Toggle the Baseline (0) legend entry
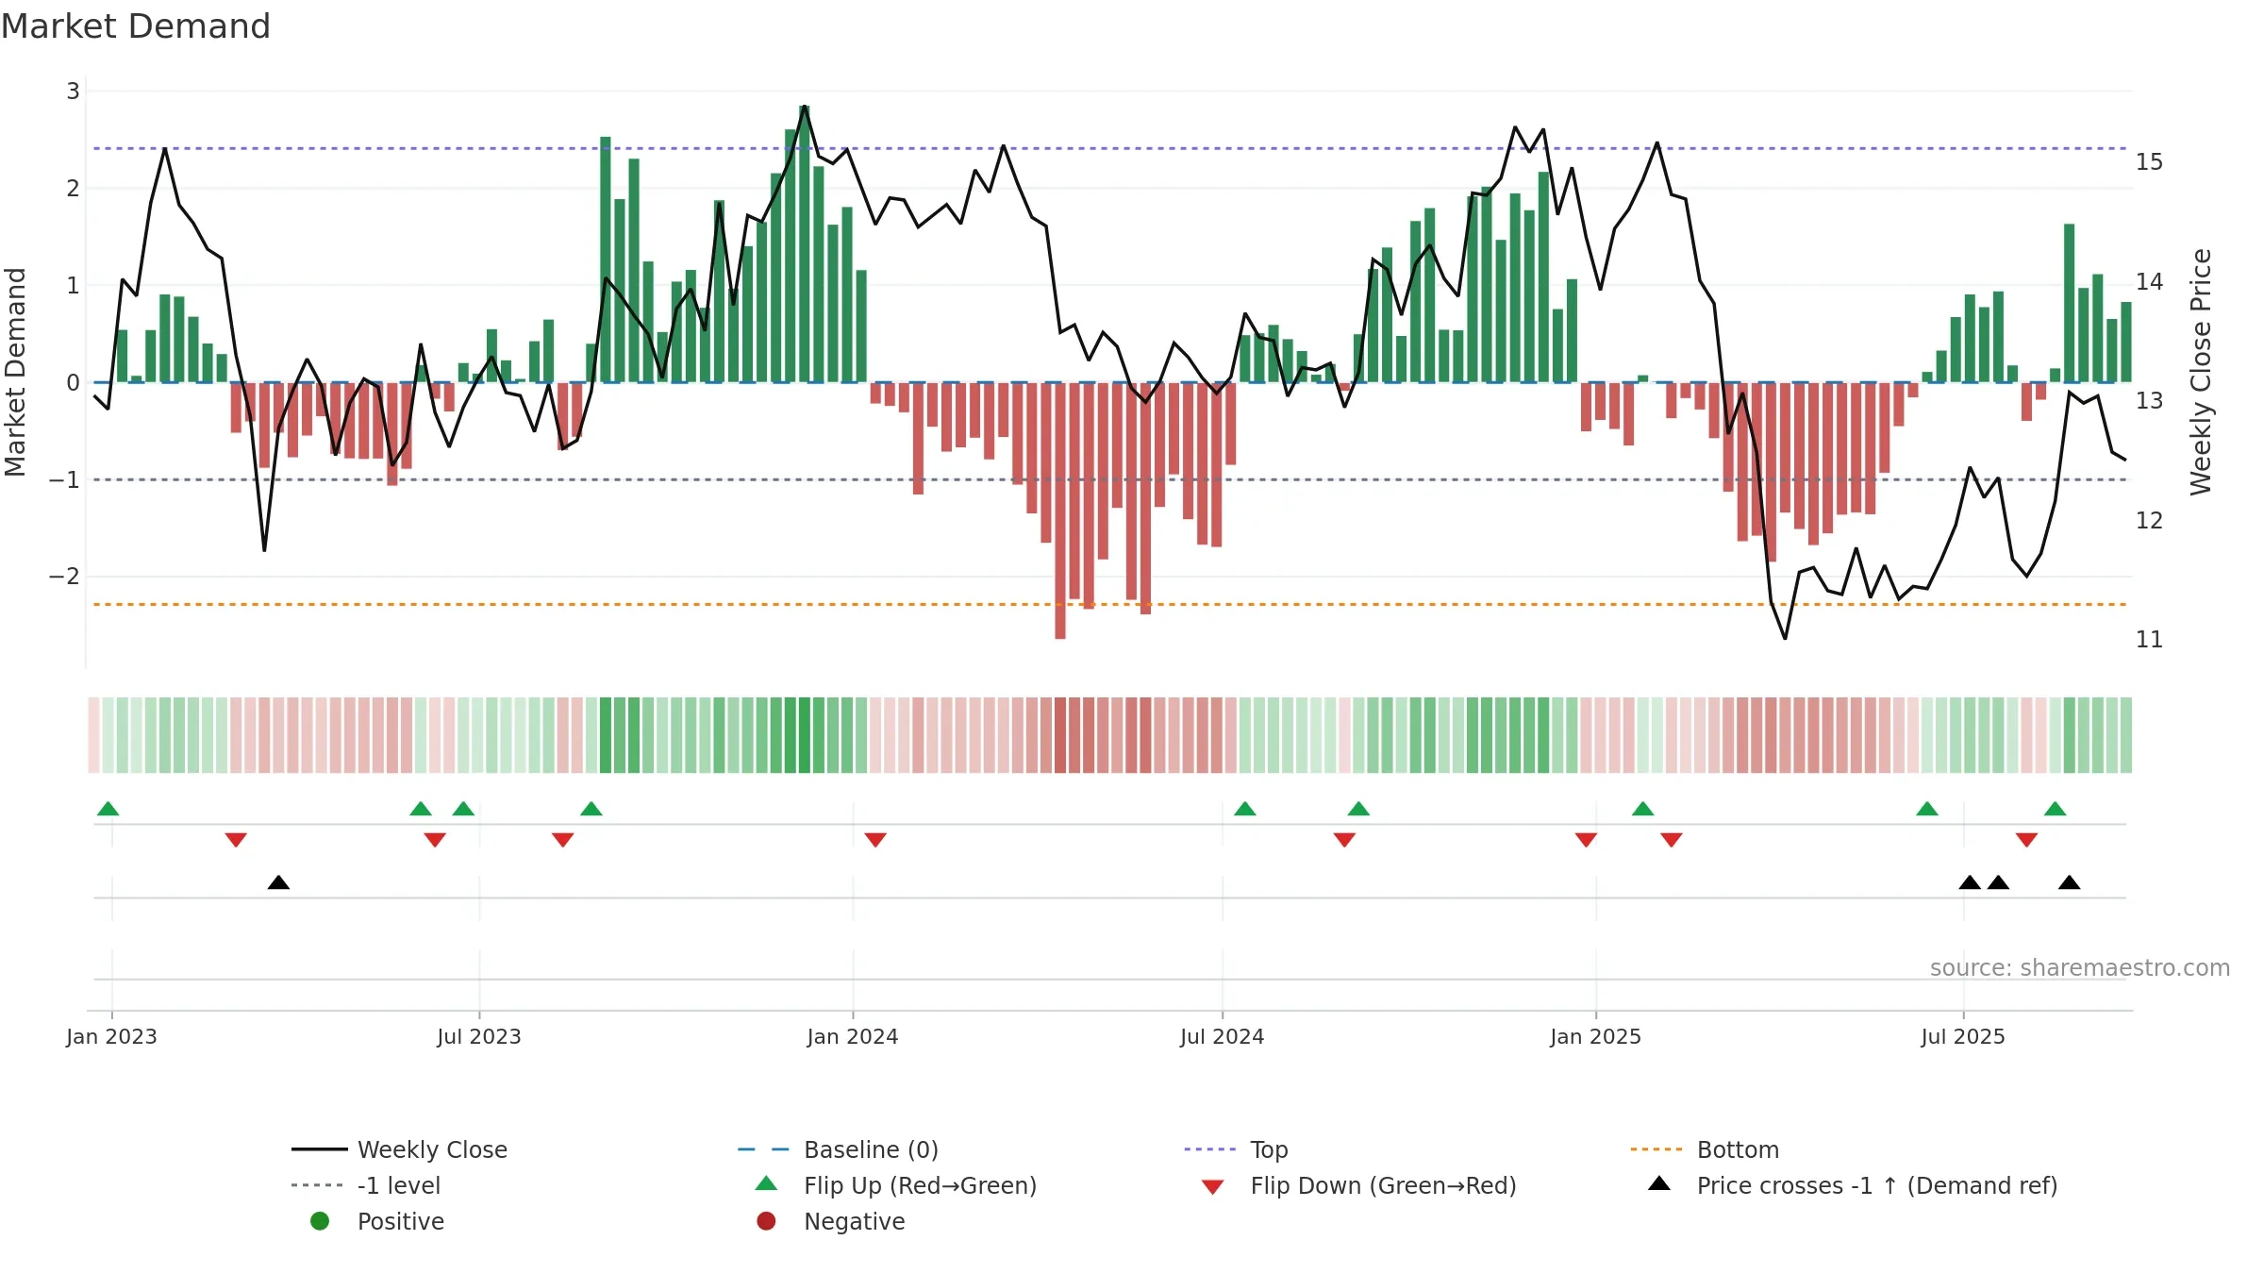 838,1149
